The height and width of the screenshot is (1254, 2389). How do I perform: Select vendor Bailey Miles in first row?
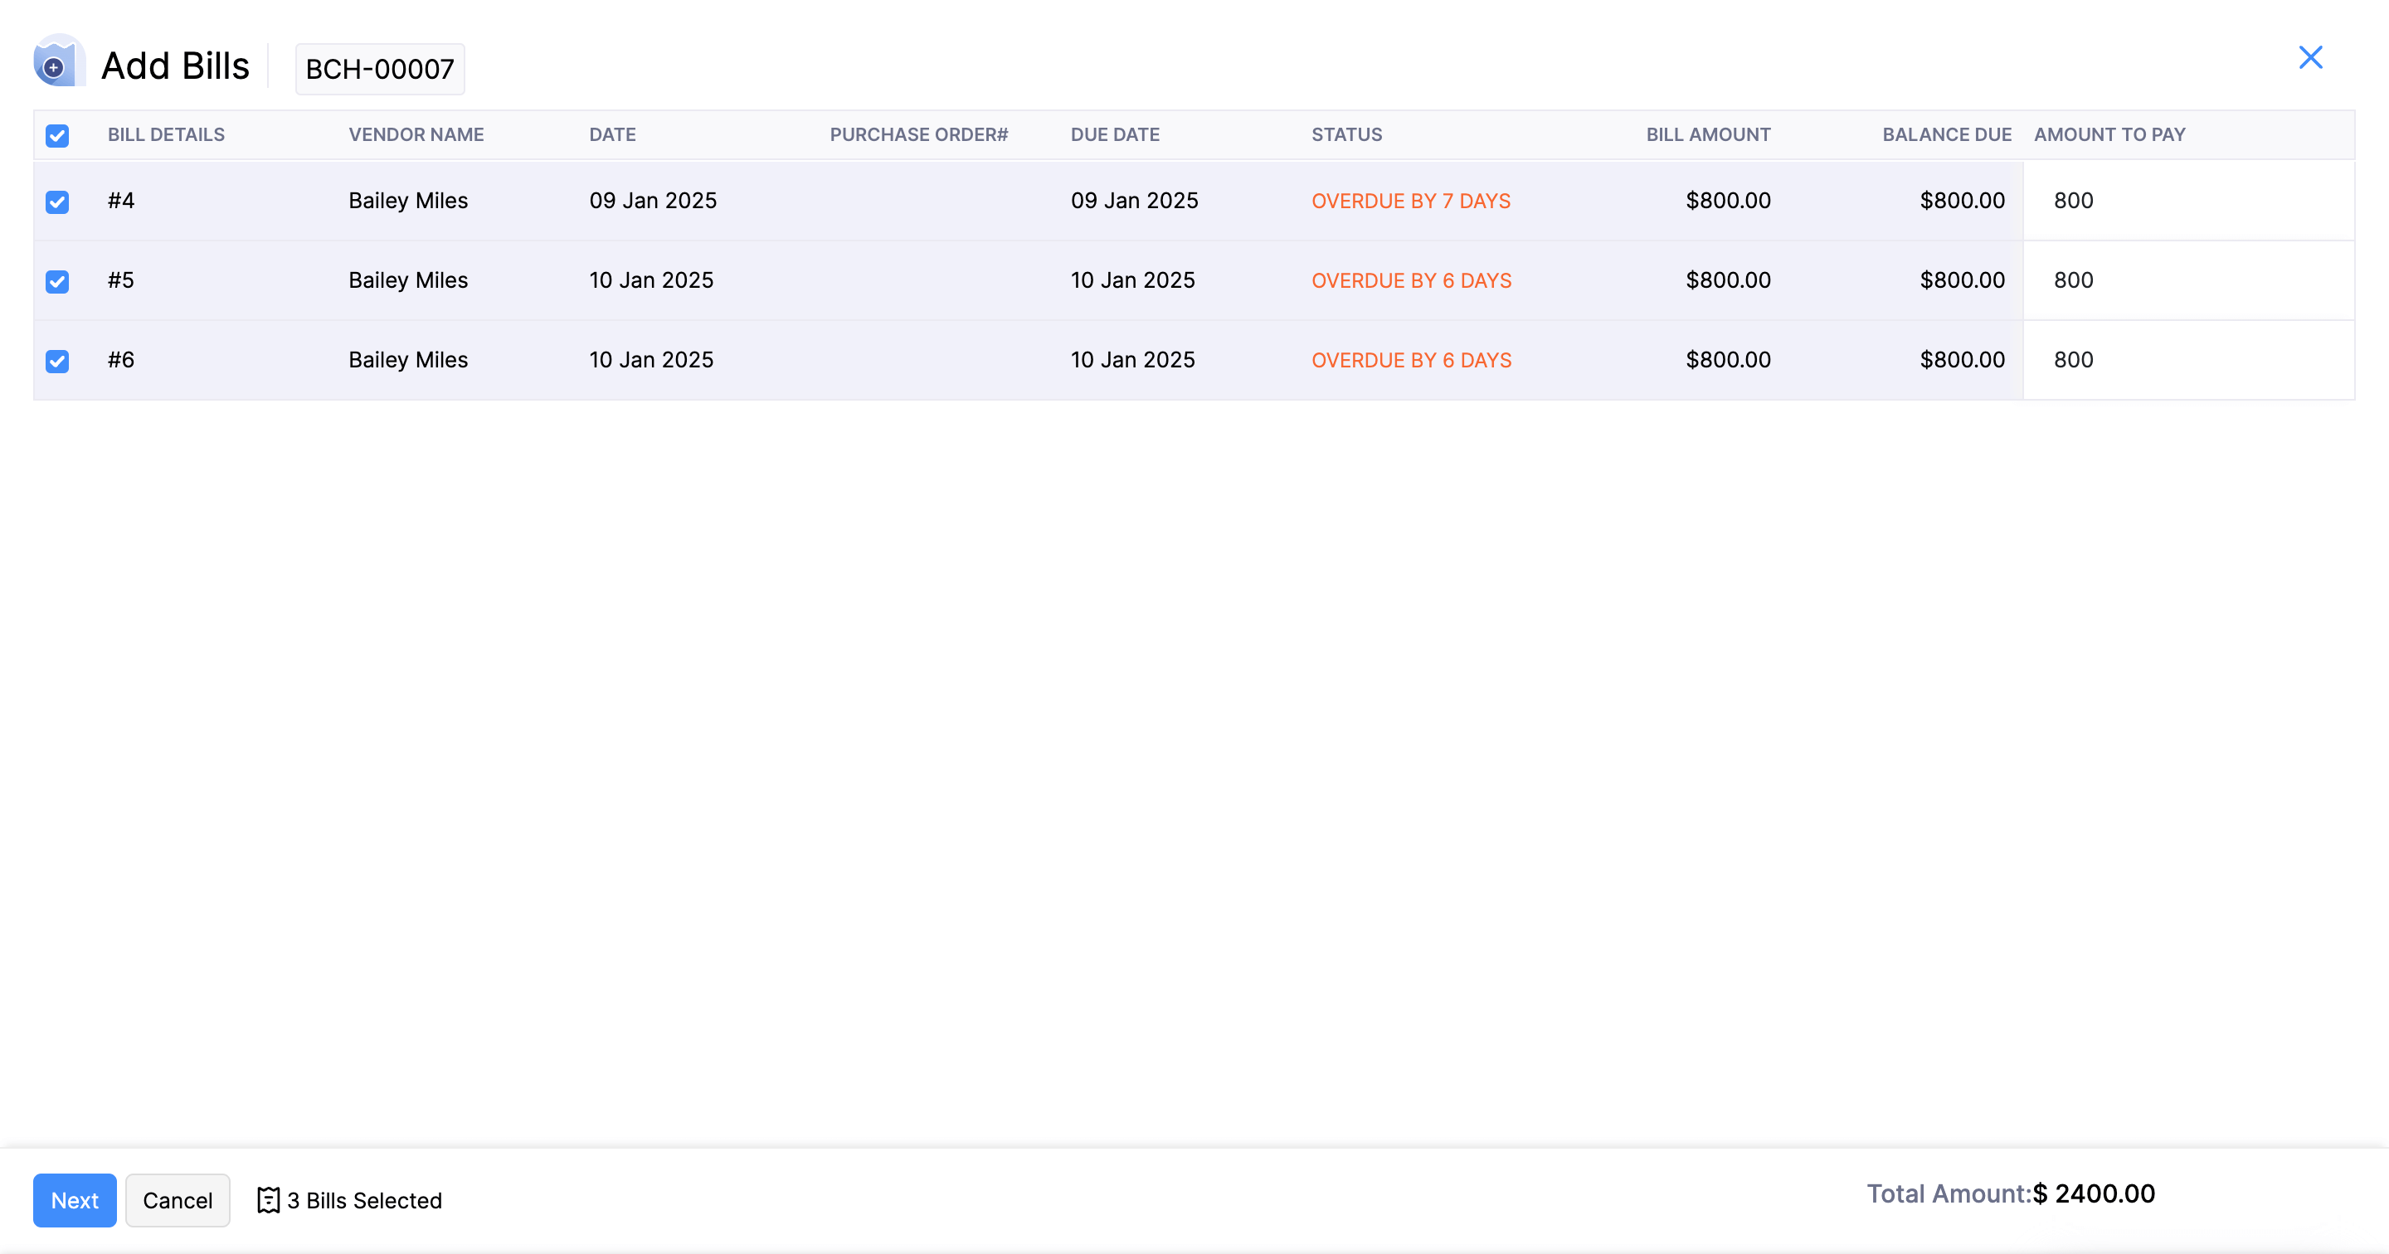click(407, 201)
